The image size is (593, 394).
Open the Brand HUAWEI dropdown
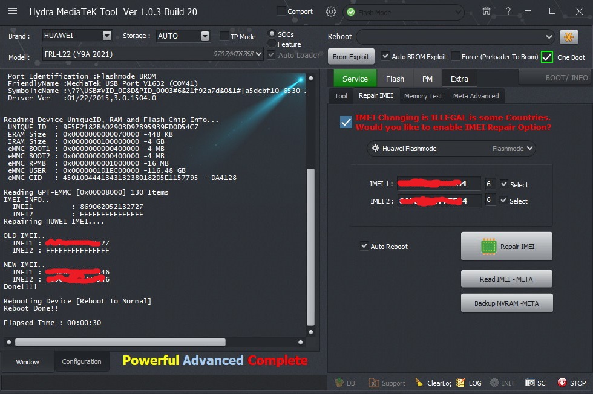tap(107, 36)
